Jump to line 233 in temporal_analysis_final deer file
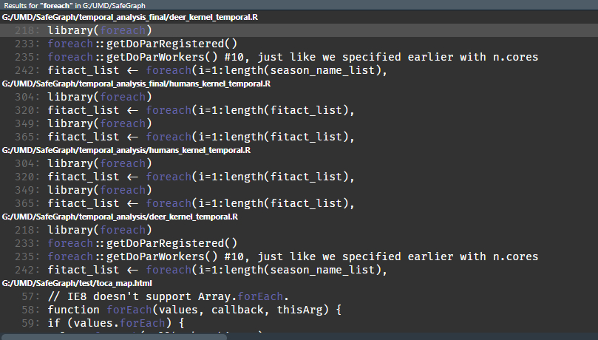The height and width of the screenshot is (340, 598). tap(142, 44)
